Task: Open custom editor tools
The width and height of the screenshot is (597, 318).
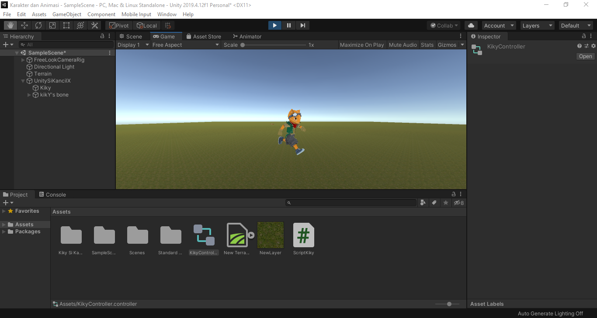Action: pos(94,25)
